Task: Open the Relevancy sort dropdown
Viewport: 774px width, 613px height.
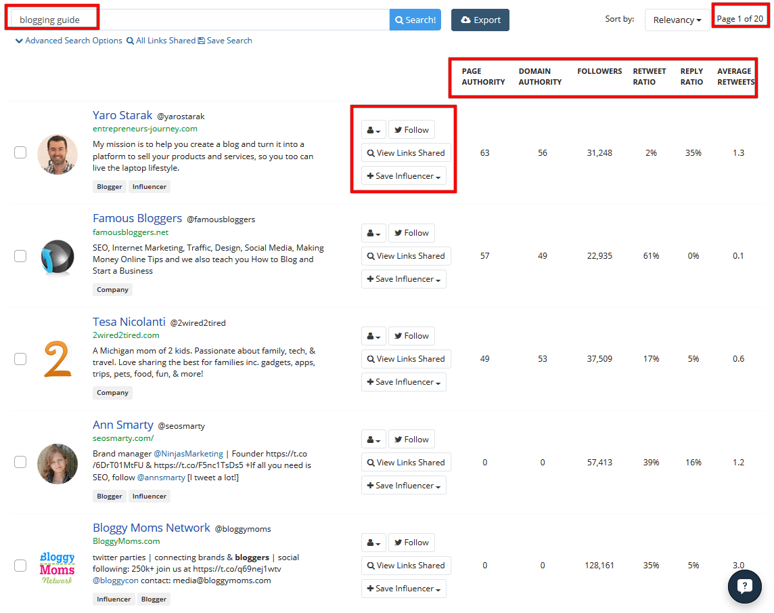Action: tap(677, 20)
